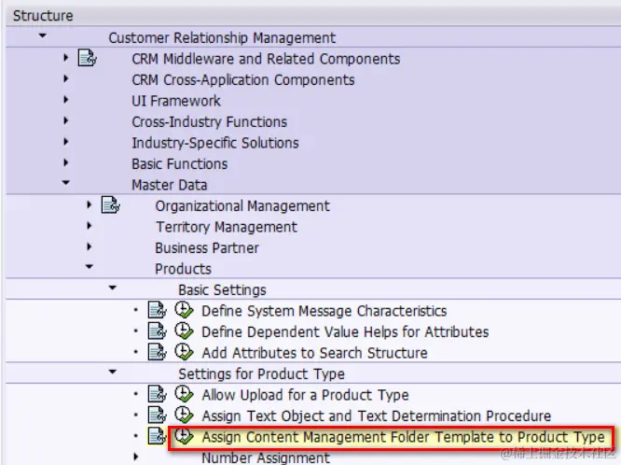The height and width of the screenshot is (465, 621).
Task: Expand Industry-Specific Solutions node
Action: click(x=66, y=142)
